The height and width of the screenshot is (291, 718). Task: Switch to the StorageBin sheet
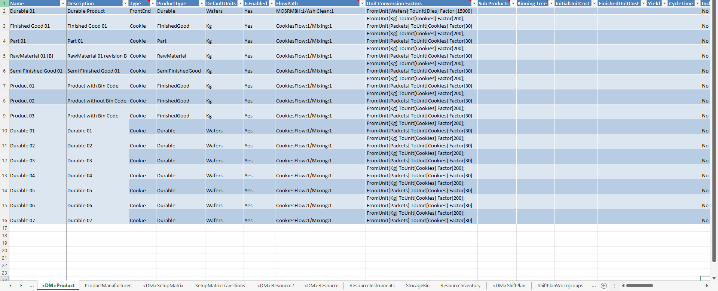pyautogui.click(x=418, y=286)
